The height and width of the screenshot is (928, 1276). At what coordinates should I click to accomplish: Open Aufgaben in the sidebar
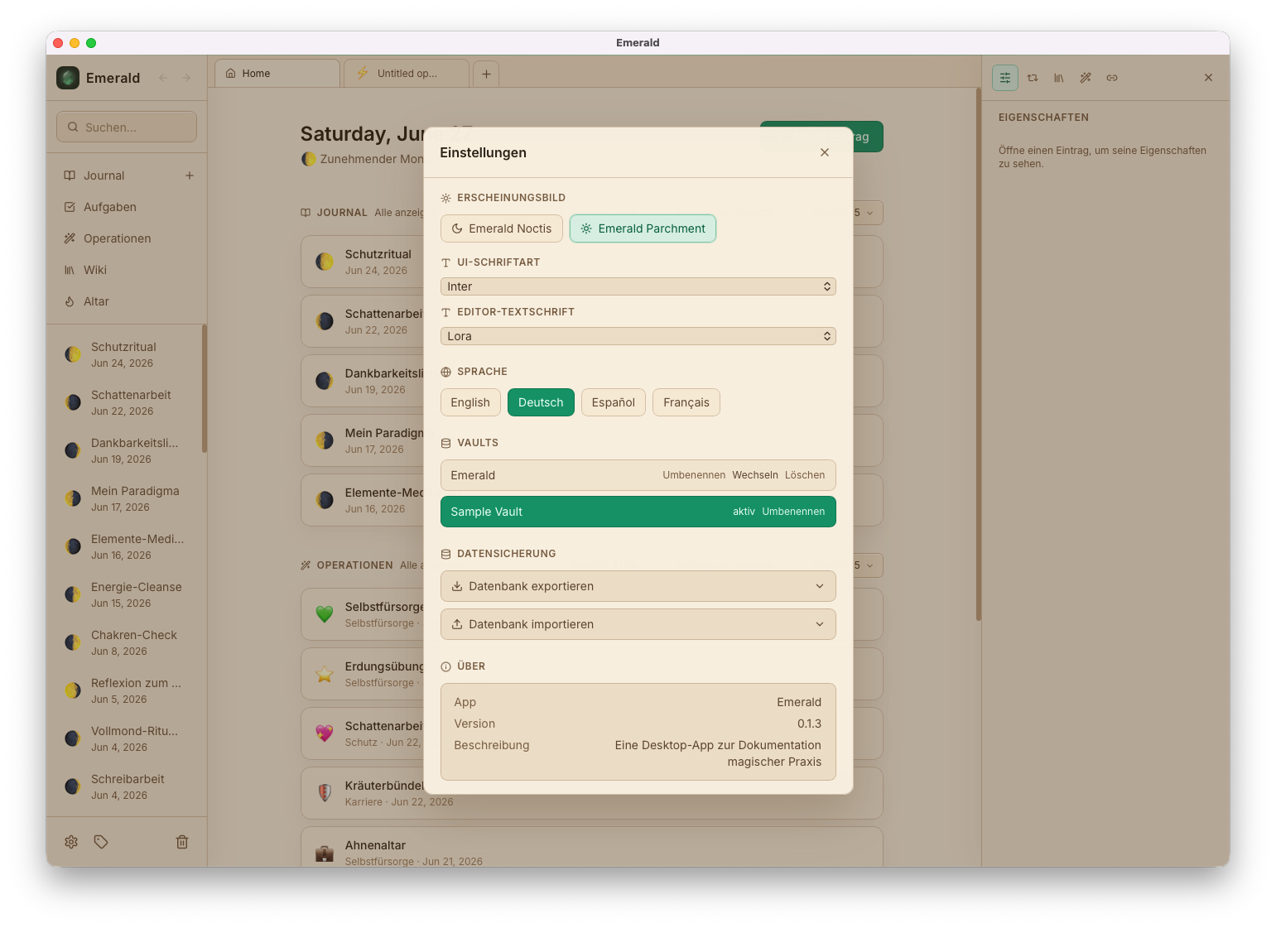tap(109, 207)
